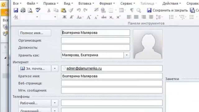Click the line spacing icon

pos(158,17)
